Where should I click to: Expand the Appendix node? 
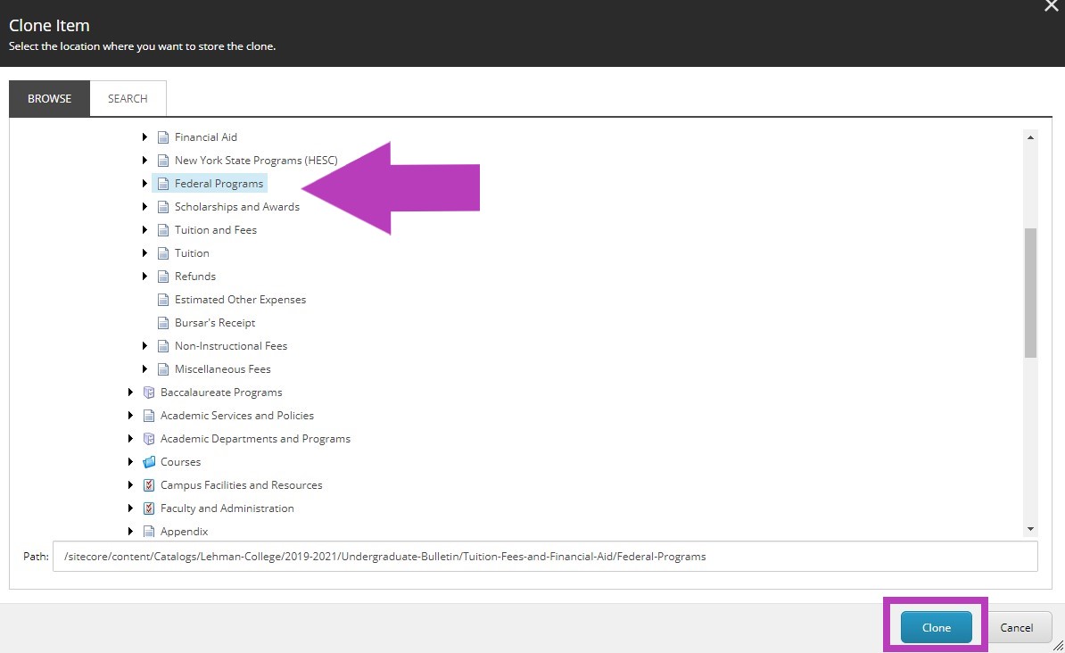(x=130, y=532)
